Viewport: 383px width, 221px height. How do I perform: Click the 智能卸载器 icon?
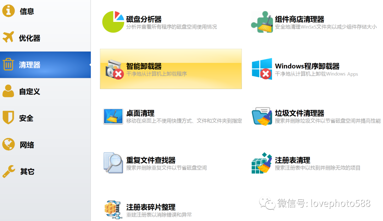(x=114, y=69)
